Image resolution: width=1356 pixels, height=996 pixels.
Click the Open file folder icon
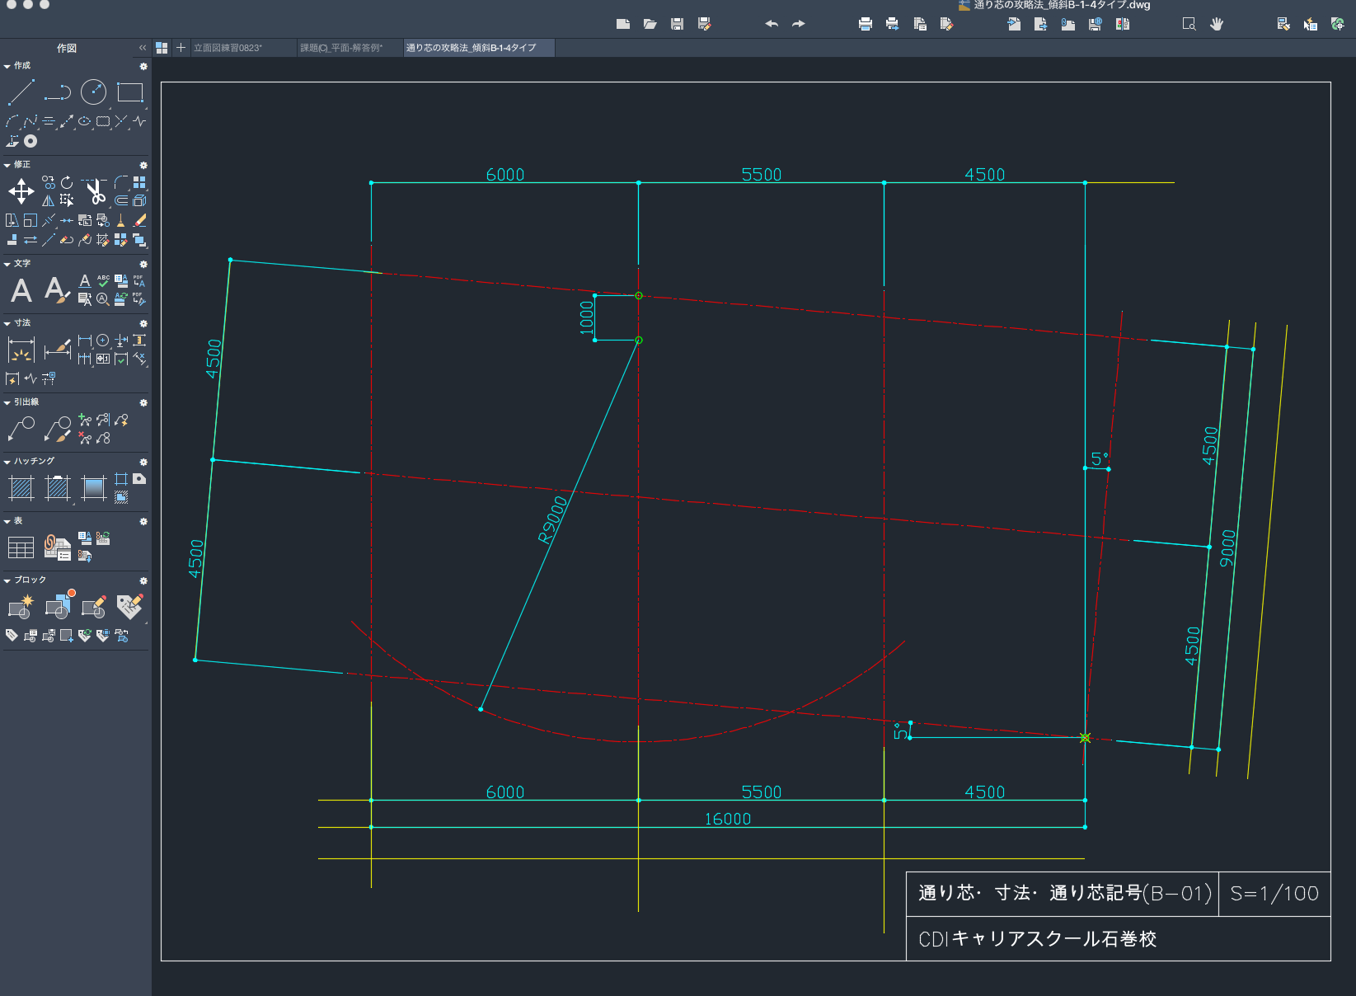(650, 24)
